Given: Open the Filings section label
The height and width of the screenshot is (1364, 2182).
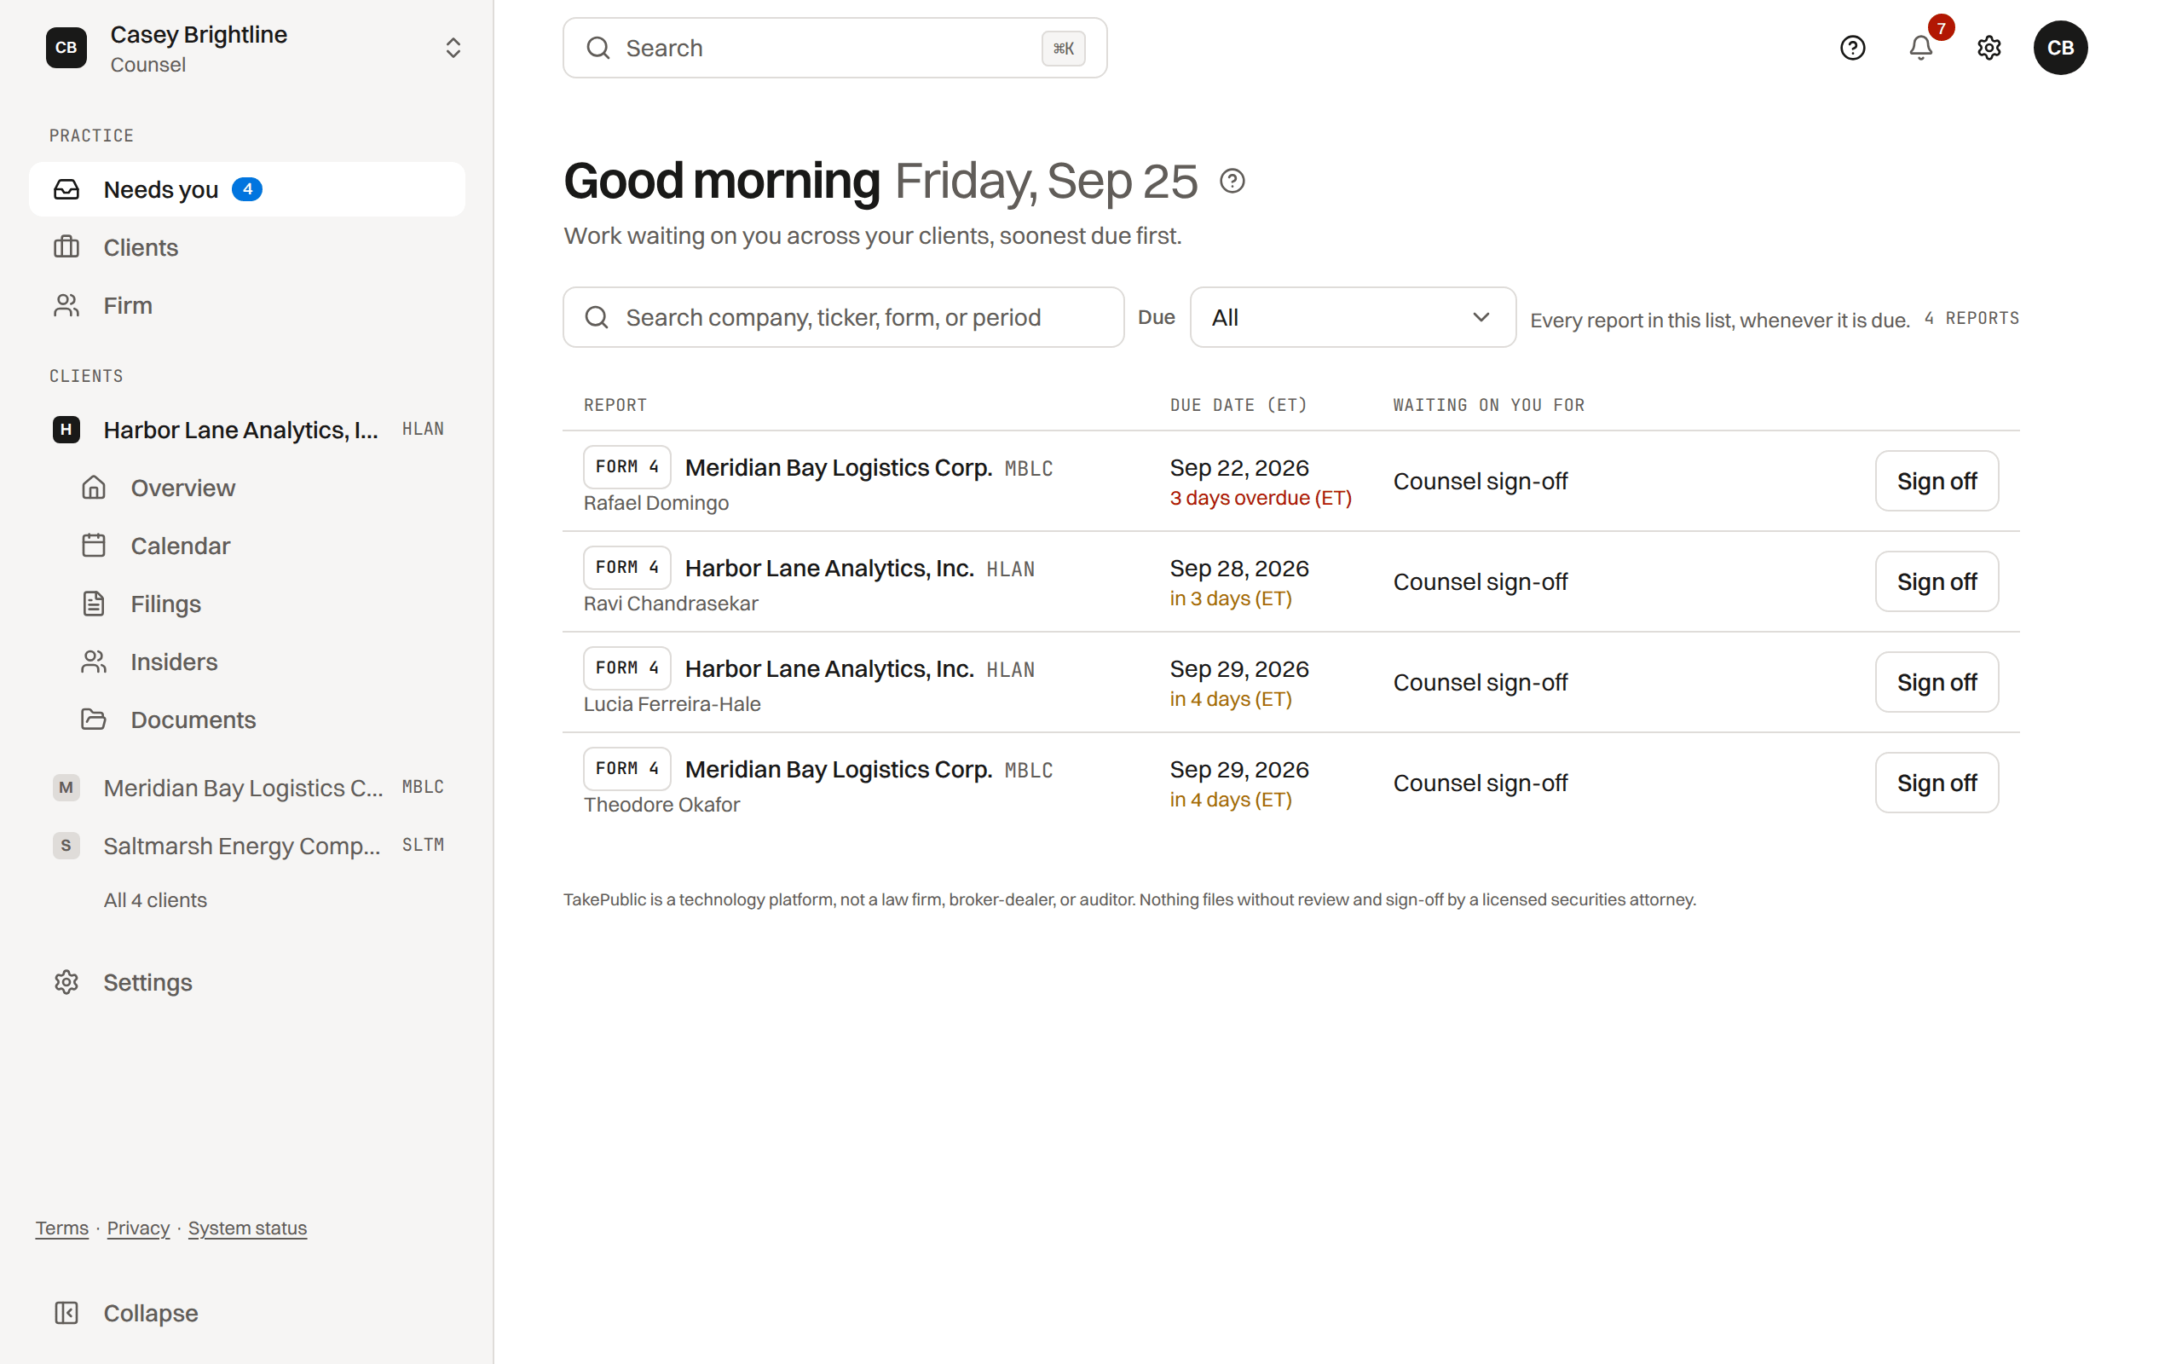Looking at the screenshot, I should point(166,604).
